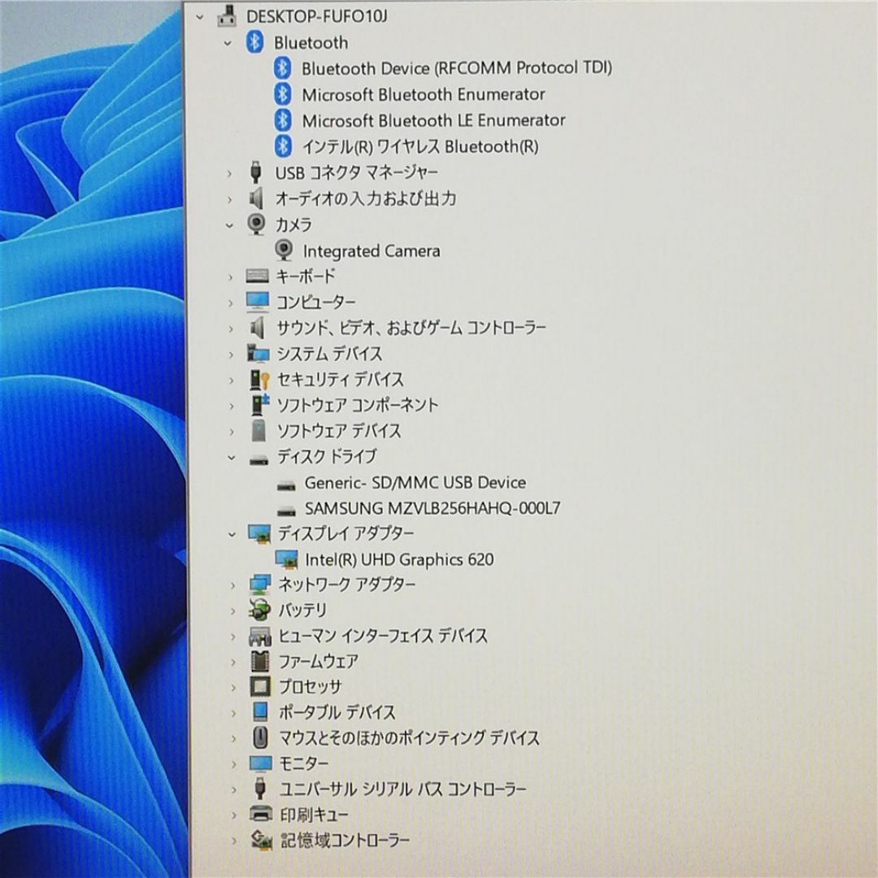Image resolution: width=878 pixels, height=878 pixels.
Task: Click the Microsoft Bluetooth LE Enumerator icon
Action: point(283,120)
